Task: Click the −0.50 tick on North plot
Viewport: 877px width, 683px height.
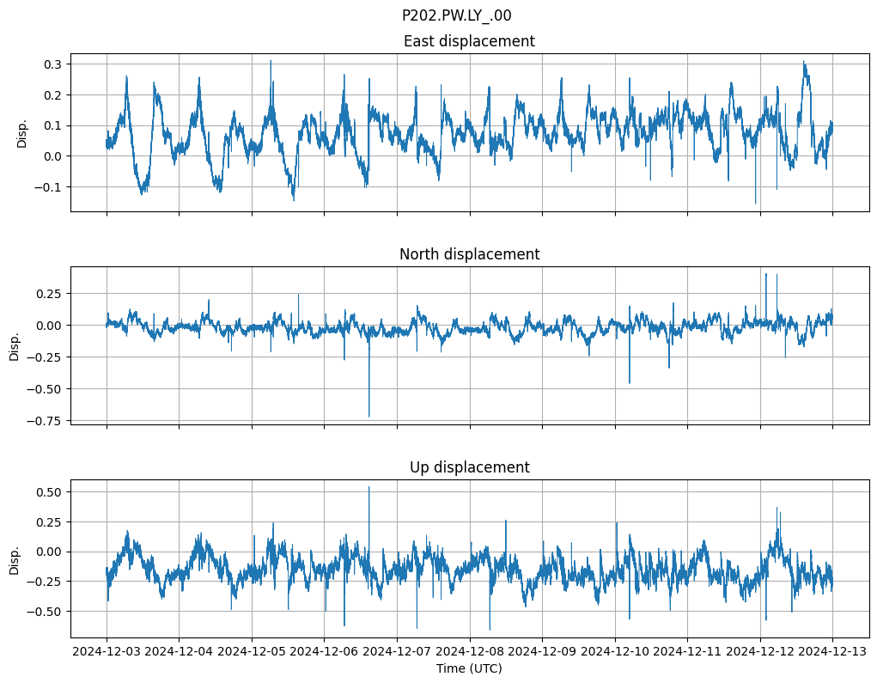Action: [x=46, y=389]
